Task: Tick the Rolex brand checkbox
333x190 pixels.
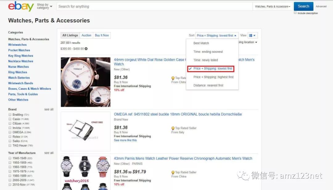Action: 10,137
